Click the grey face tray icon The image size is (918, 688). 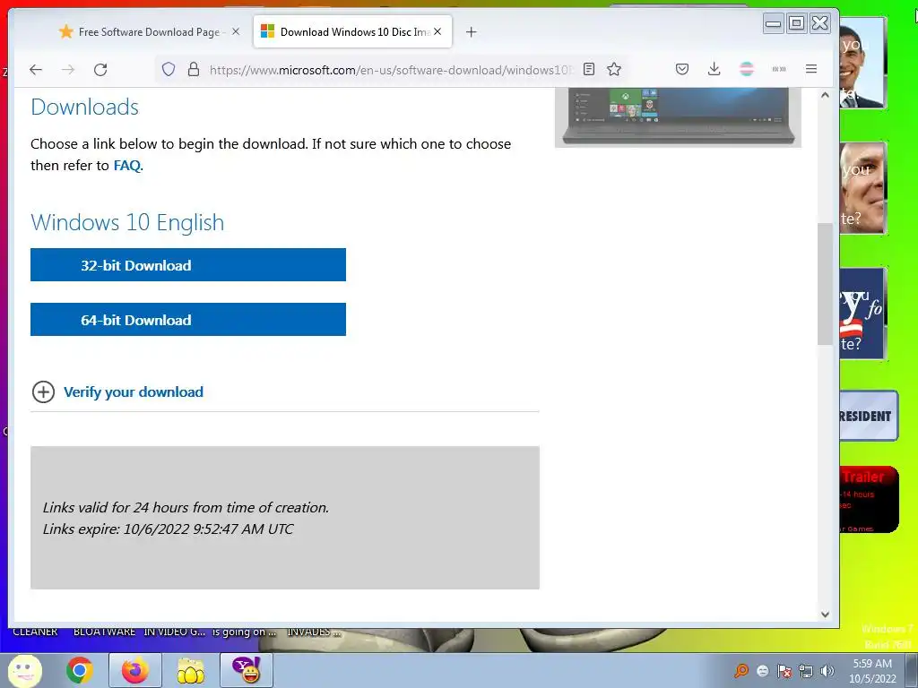(763, 671)
